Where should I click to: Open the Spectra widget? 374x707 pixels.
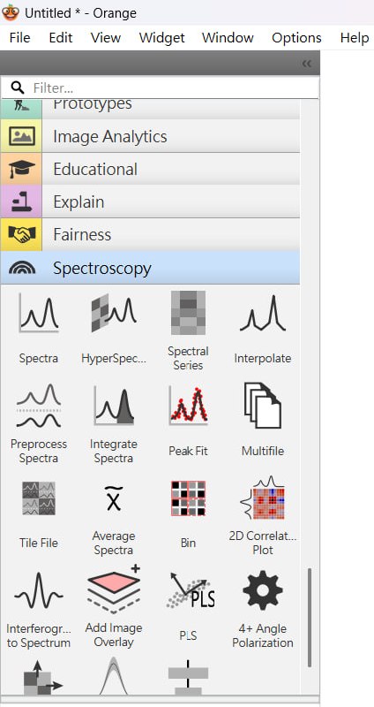(x=39, y=328)
